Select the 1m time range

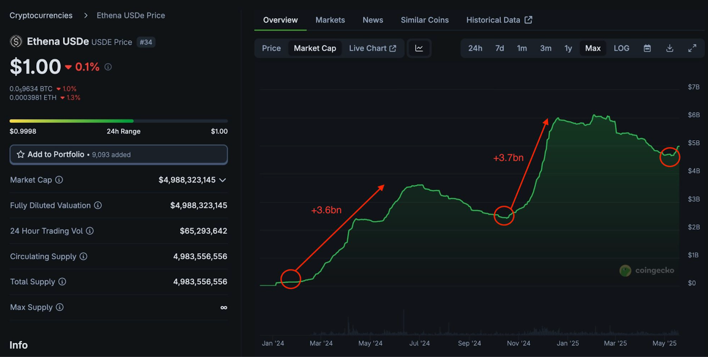click(522, 48)
